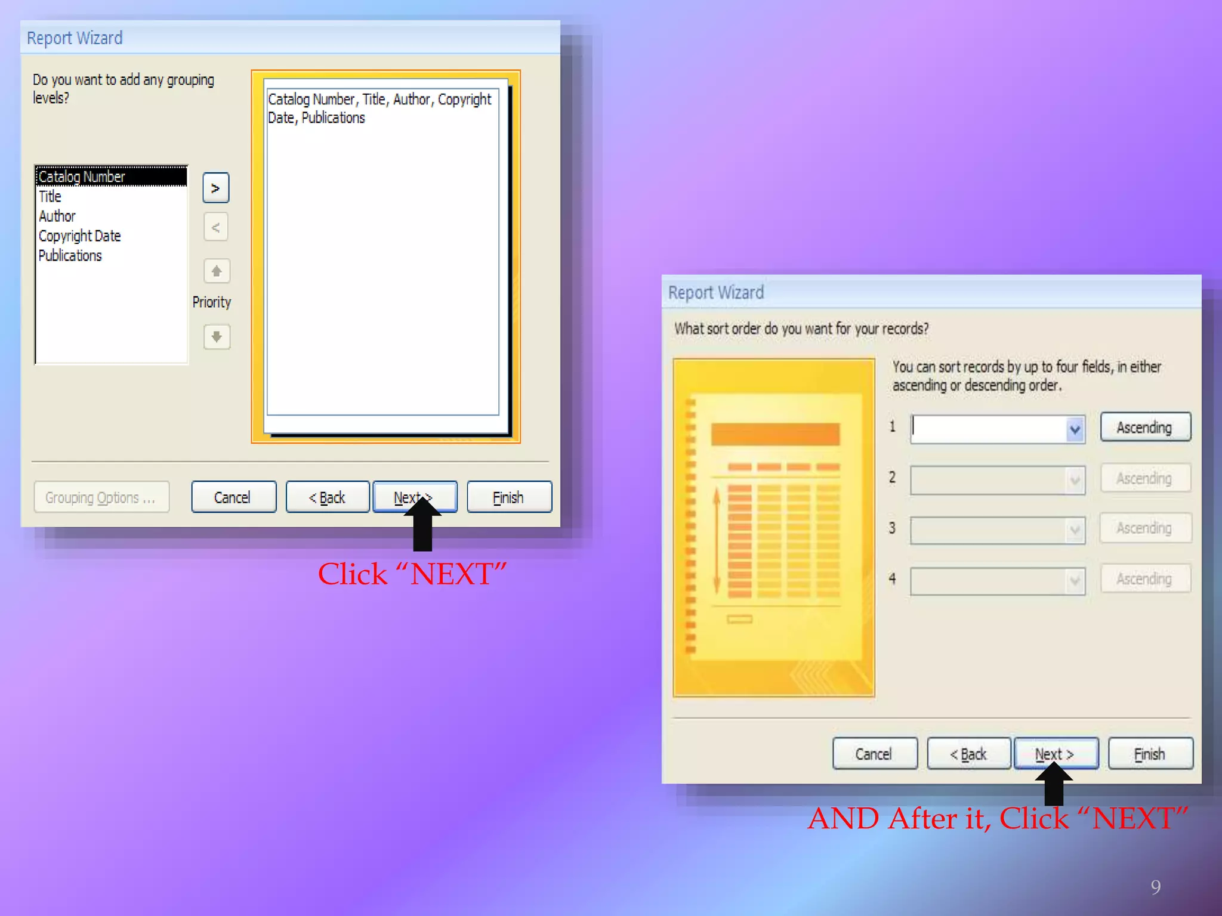The height and width of the screenshot is (916, 1222).
Task: Toggle Ascending button for sort field 2
Action: 1145,478
